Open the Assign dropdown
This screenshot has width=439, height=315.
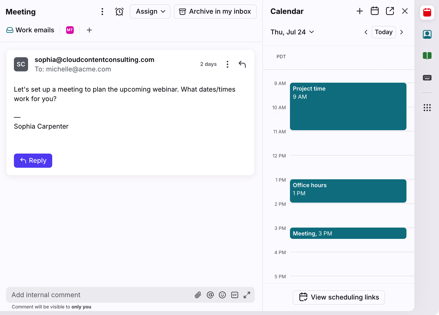point(150,12)
